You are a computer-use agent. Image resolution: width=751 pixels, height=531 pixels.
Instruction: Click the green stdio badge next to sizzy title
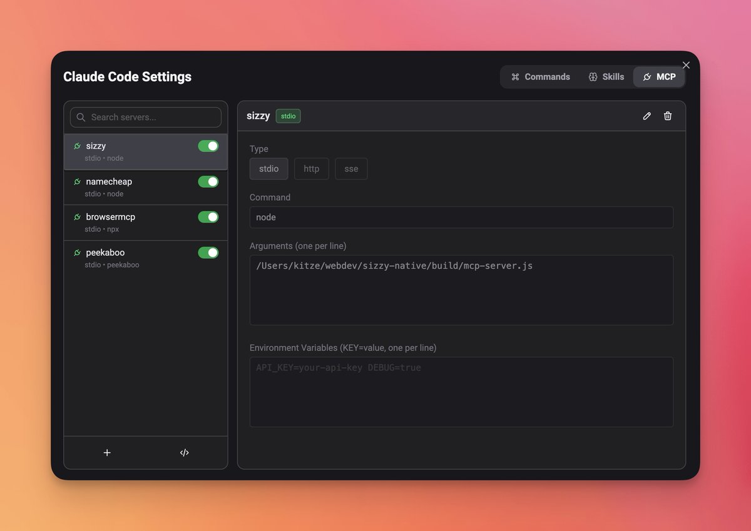click(288, 116)
